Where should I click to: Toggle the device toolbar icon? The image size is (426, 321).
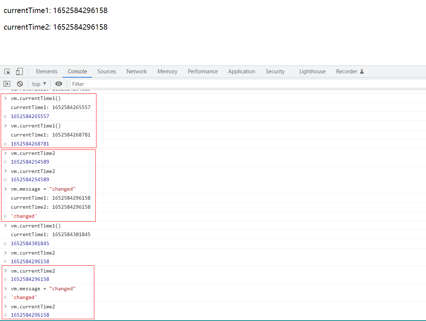(19, 71)
